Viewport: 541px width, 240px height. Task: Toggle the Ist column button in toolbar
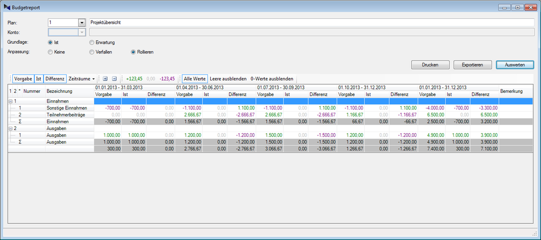tap(38, 79)
